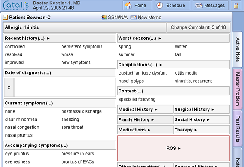Expand Medications section
Viewport: 244px width, 167px height.
click(x=145, y=130)
